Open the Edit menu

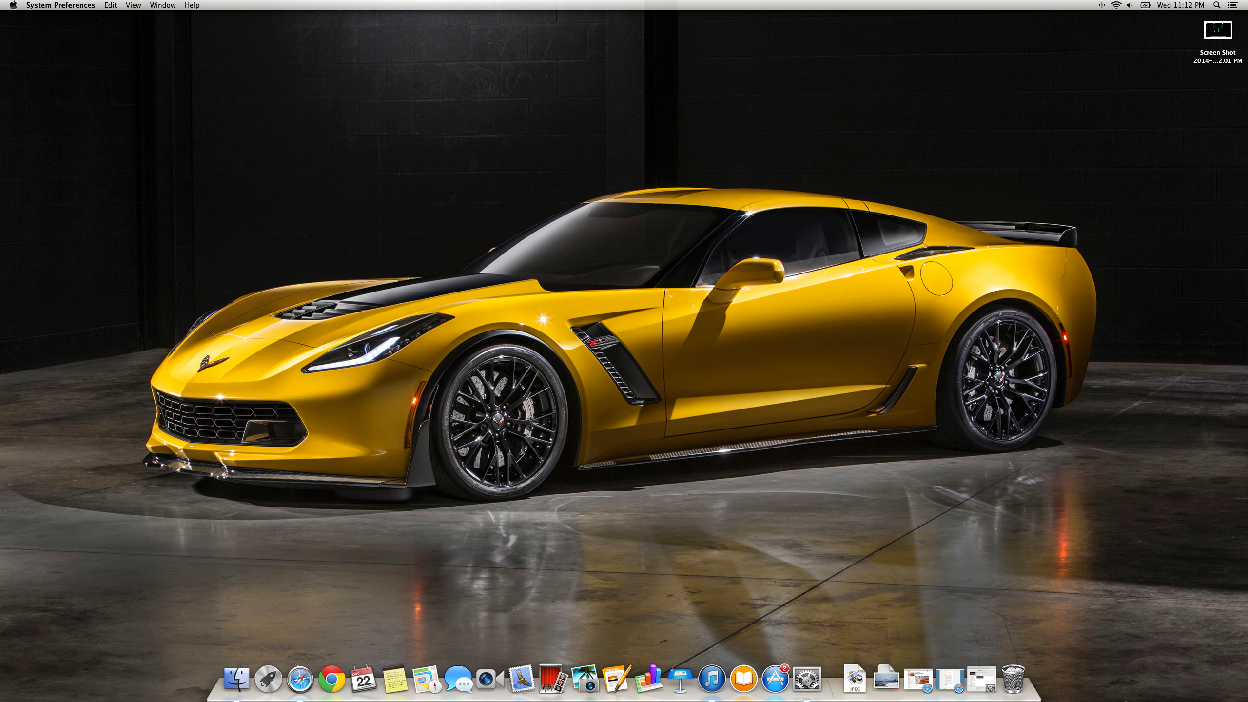click(x=110, y=5)
